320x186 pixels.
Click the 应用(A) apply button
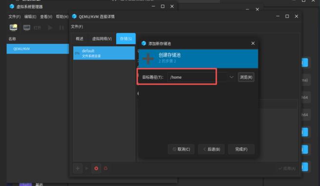coord(287,168)
